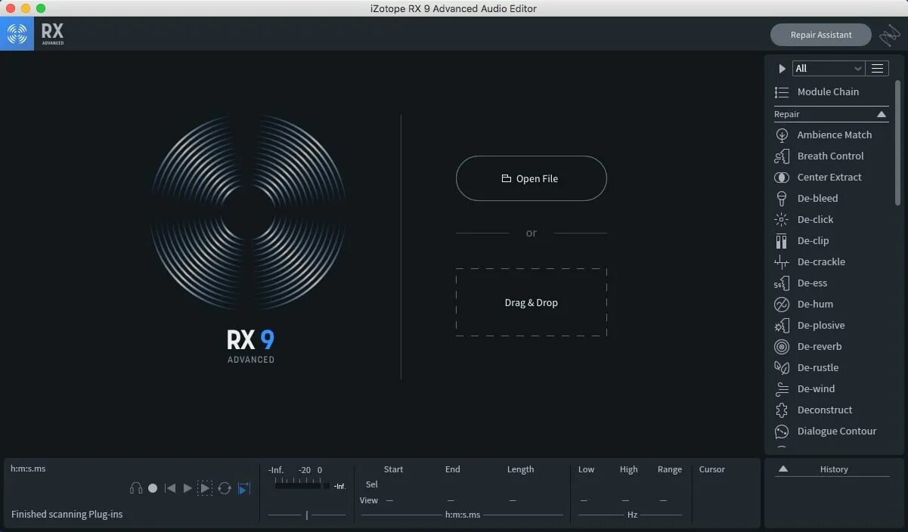Open the Center Extract module
Viewport: 908px width, 532px height.
click(829, 178)
